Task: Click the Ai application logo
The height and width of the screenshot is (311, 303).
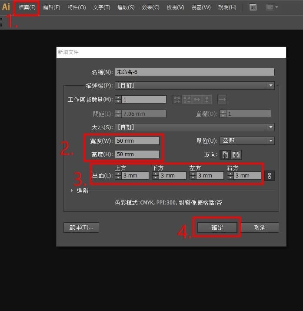Action: 6,7
